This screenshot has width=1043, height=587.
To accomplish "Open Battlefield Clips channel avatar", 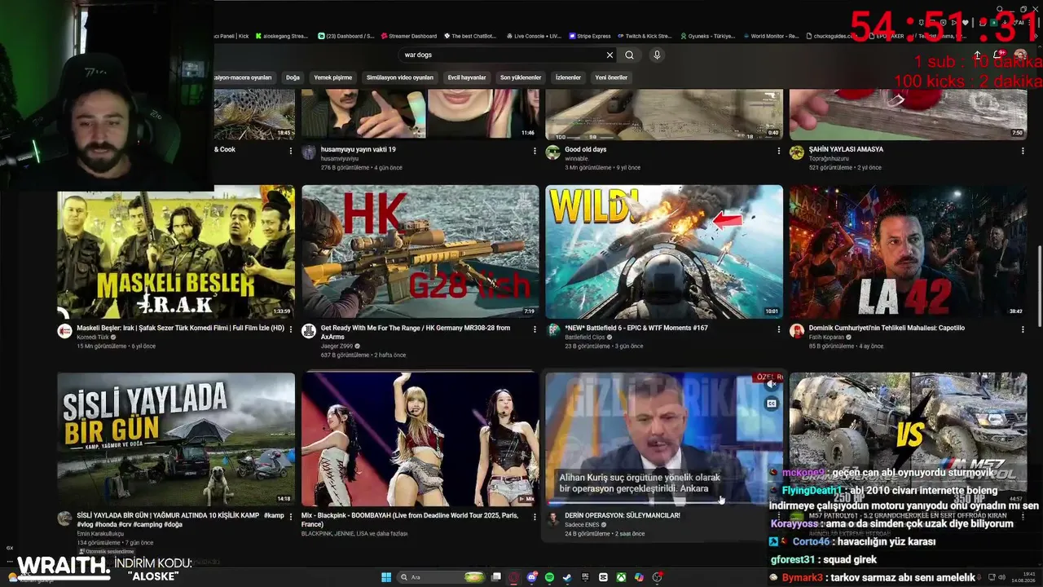I will [x=553, y=331].
